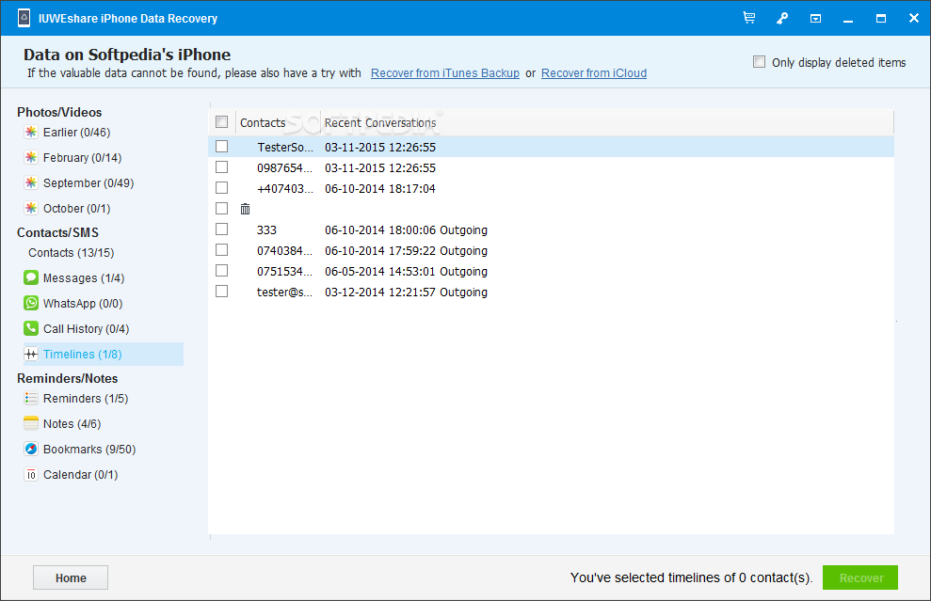This screenshot has width=931, height=601.
Task: Select the 06-10-2014 18:17:04 conversation row
Action: tap(551, 188)
